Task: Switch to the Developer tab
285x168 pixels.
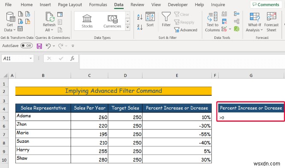Action: click(x=178, y=5)
